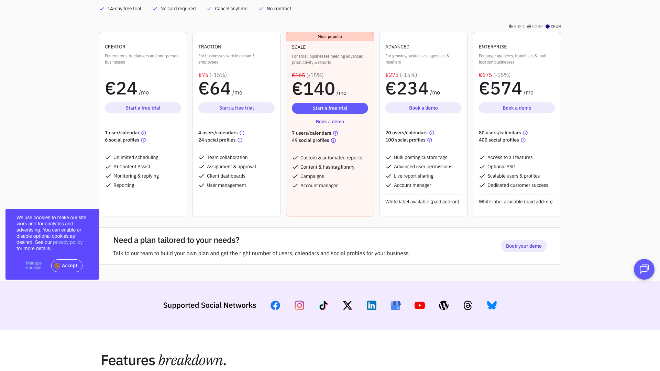Open the privacy policy link

point(68,242)
